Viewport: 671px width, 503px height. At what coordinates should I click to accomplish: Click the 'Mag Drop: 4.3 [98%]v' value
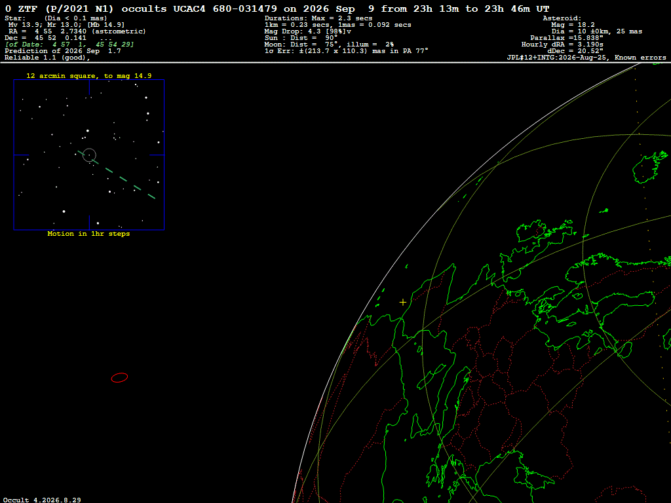click(308, 31)
